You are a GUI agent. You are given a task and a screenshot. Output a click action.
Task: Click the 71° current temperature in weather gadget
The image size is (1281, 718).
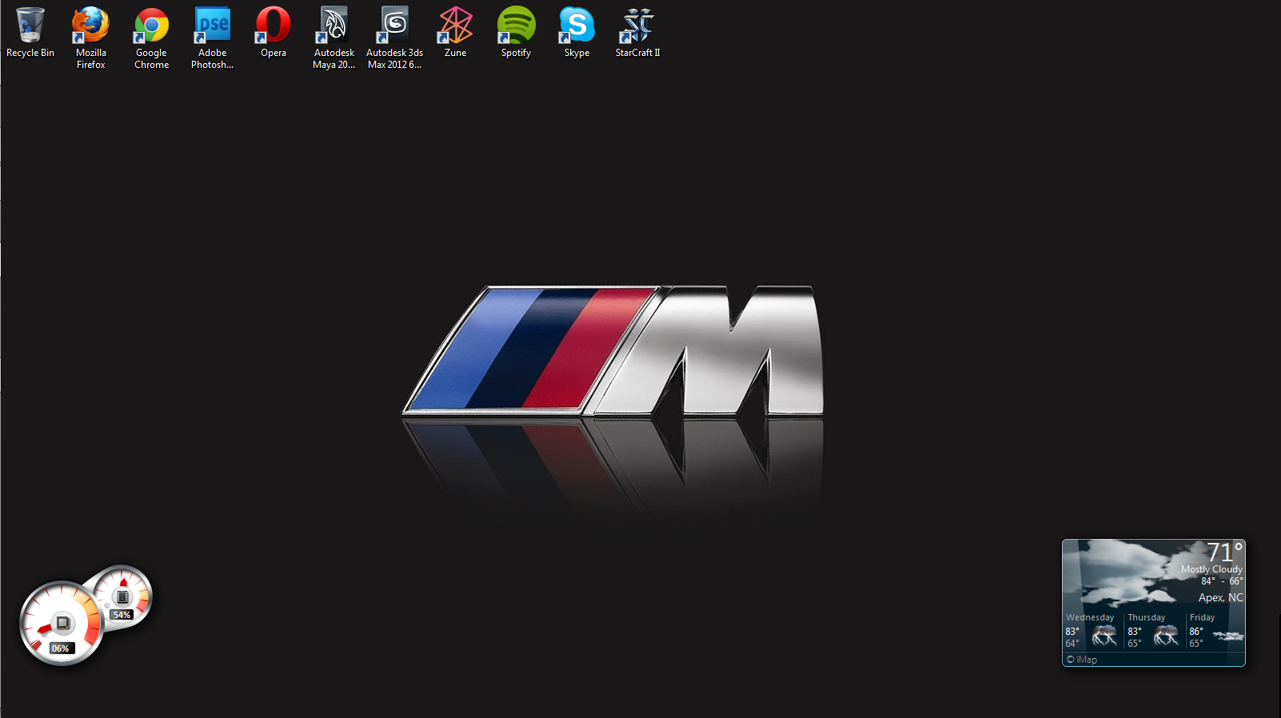1224,552
